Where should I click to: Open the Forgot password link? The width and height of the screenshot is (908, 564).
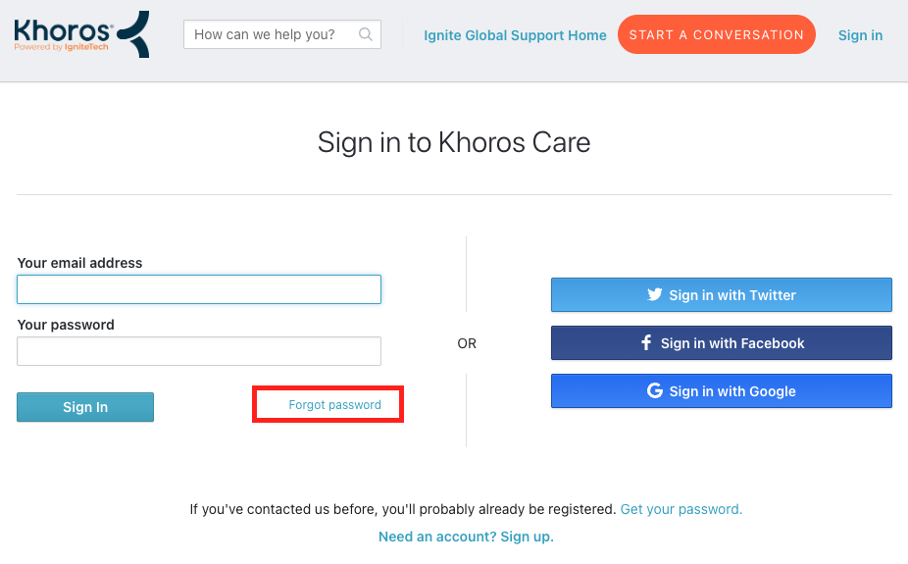[334, 405]
